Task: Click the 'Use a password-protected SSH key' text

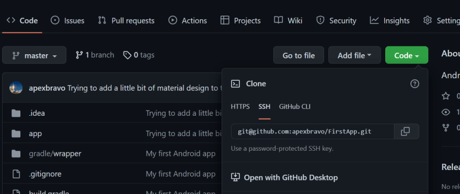Action: 282,149
